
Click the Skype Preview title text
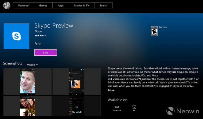54,25
